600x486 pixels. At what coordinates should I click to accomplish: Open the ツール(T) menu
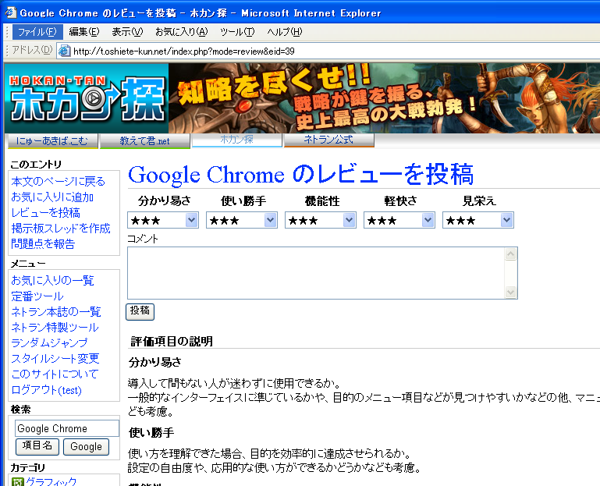click(x=237, y=32)
